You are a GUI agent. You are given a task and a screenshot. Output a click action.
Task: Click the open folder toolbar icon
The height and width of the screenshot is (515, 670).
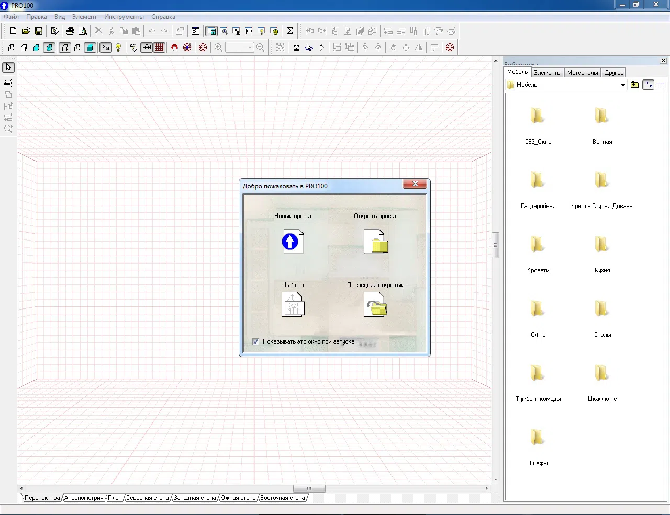(x=26, y=31)
